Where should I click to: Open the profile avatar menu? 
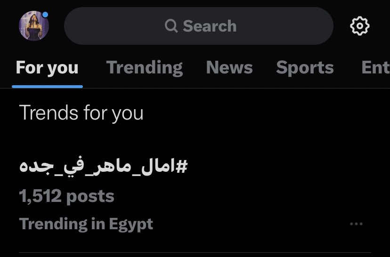coord(33,26)
